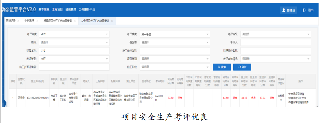Click the 其它施工阶段 cell in row 1
Viewport: 323px width, 123px height.
pyautogui.click(x=63, y=98)
